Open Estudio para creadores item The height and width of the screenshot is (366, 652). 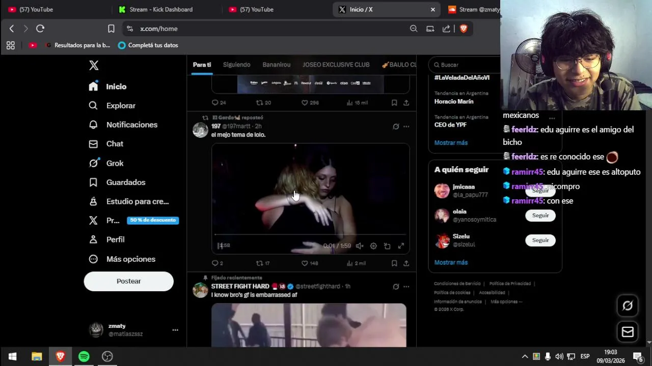pyautogui.click(x=128, y=202)
